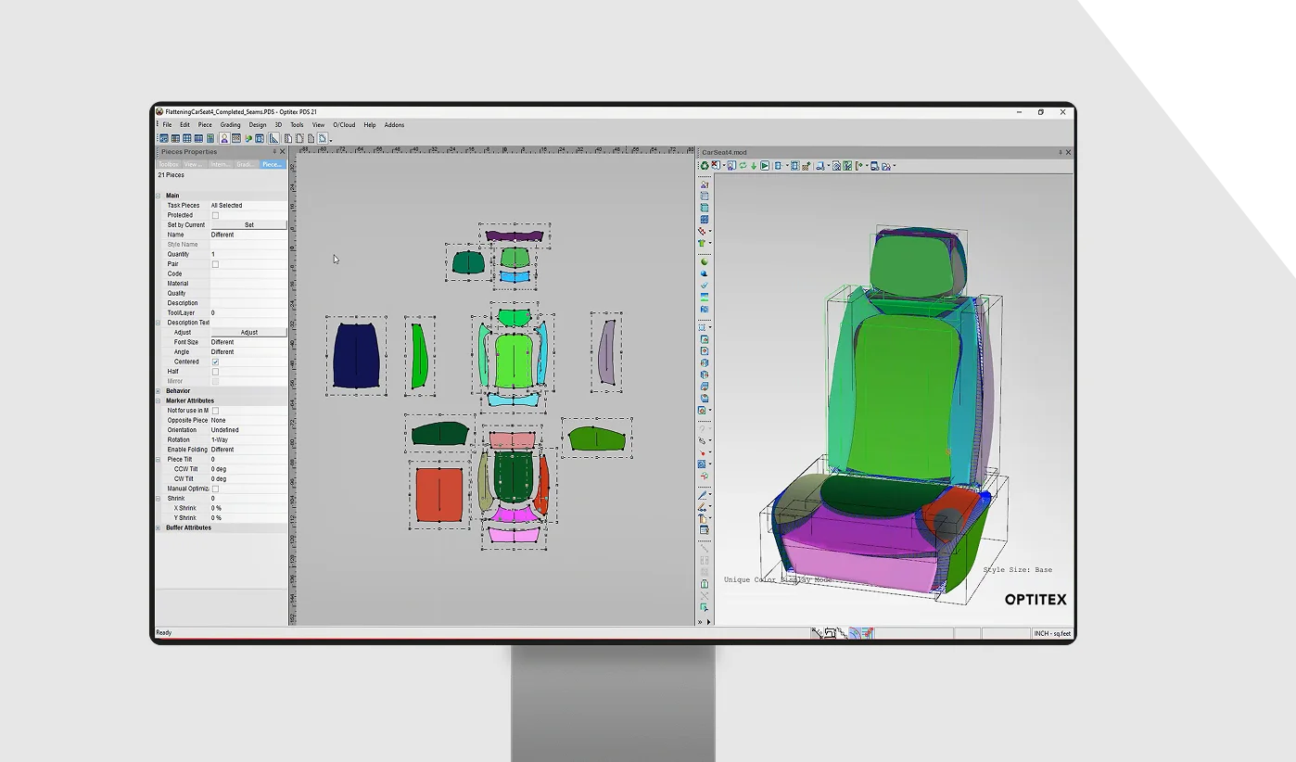Expand the Buffer Attributes section
The width and height of the screenshot is (1296, 762).
pos(159,527)
